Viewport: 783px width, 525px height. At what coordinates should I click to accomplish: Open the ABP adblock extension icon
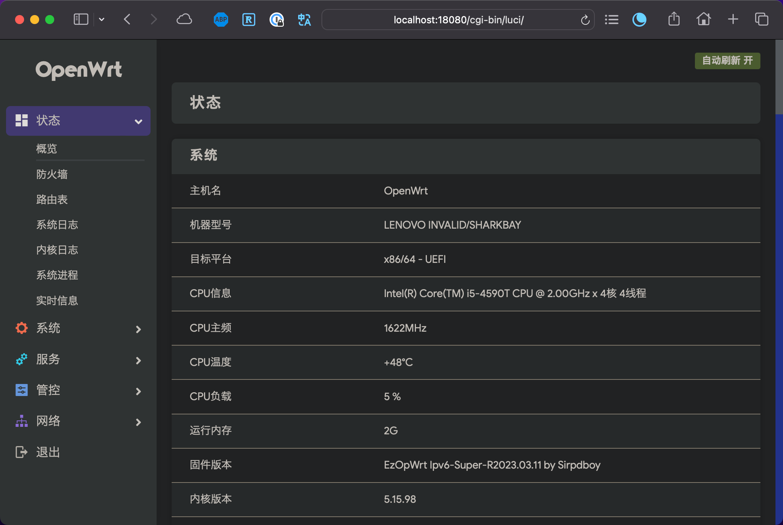tap(221, 20)
